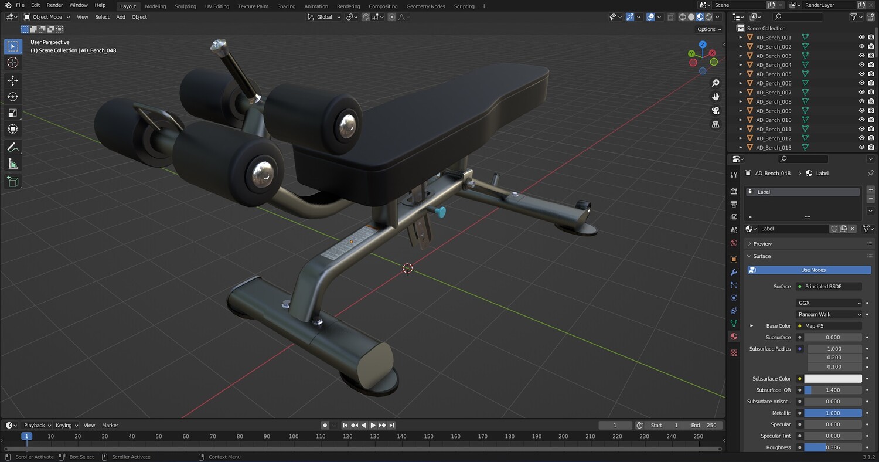Disable AD_Bench_002 in renders

tap(871, 46)
